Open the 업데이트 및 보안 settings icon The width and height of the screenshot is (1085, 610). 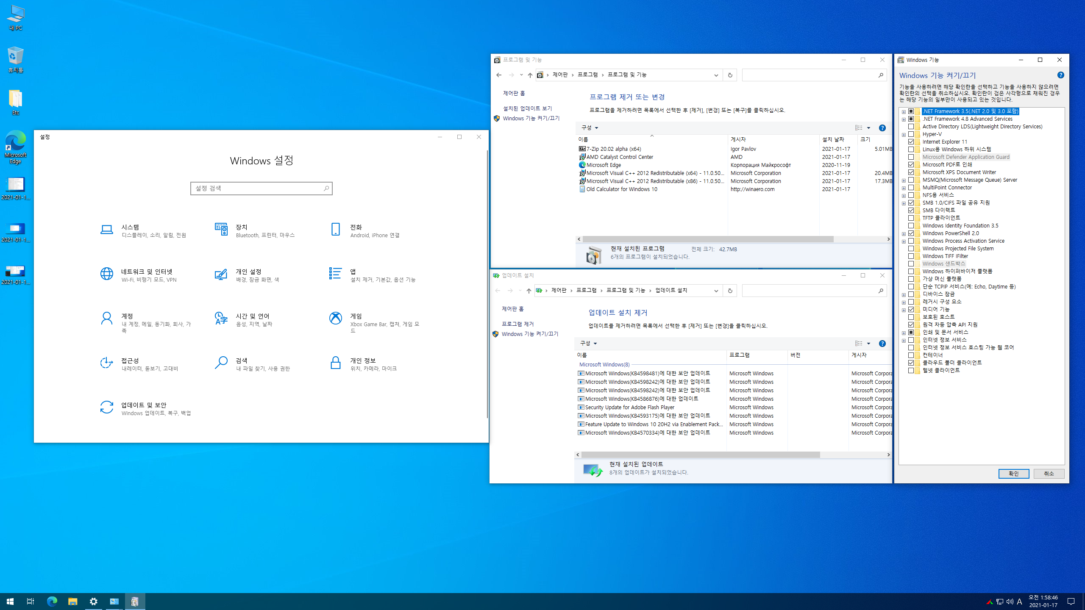click(106, 408)
